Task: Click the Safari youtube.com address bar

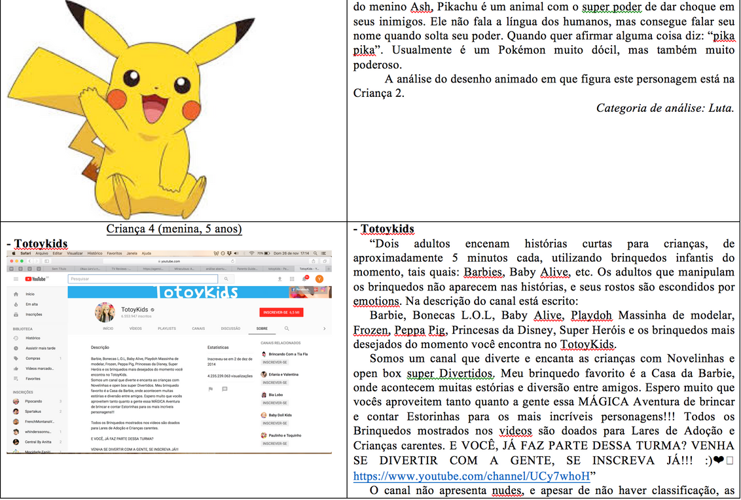Action: pos(170,261)
